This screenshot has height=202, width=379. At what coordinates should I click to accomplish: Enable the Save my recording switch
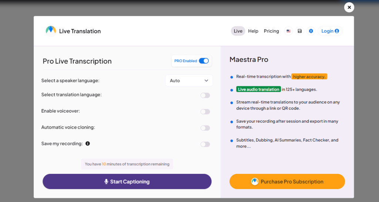coord(205,144)
